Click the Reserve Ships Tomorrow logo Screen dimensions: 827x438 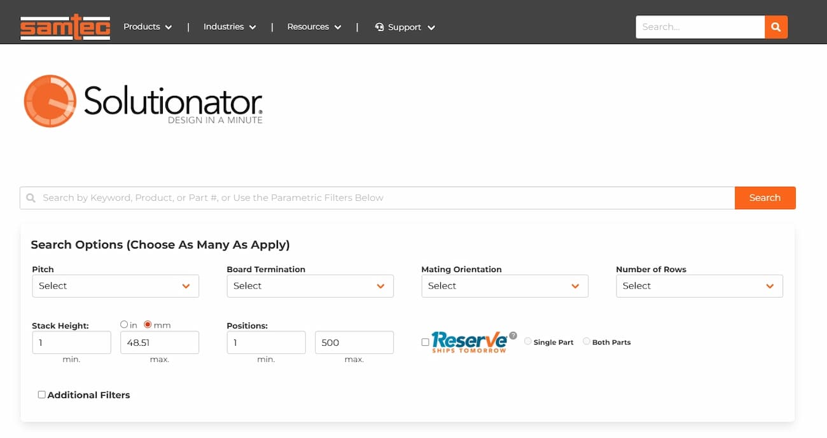469,342
